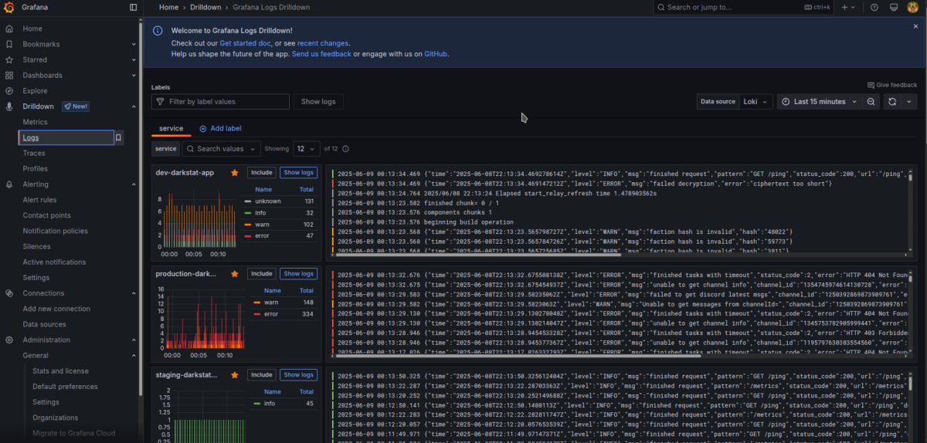927x443 pixels.
Task: Click Include button for dev-darkstat-app
Action: (261, 173)
